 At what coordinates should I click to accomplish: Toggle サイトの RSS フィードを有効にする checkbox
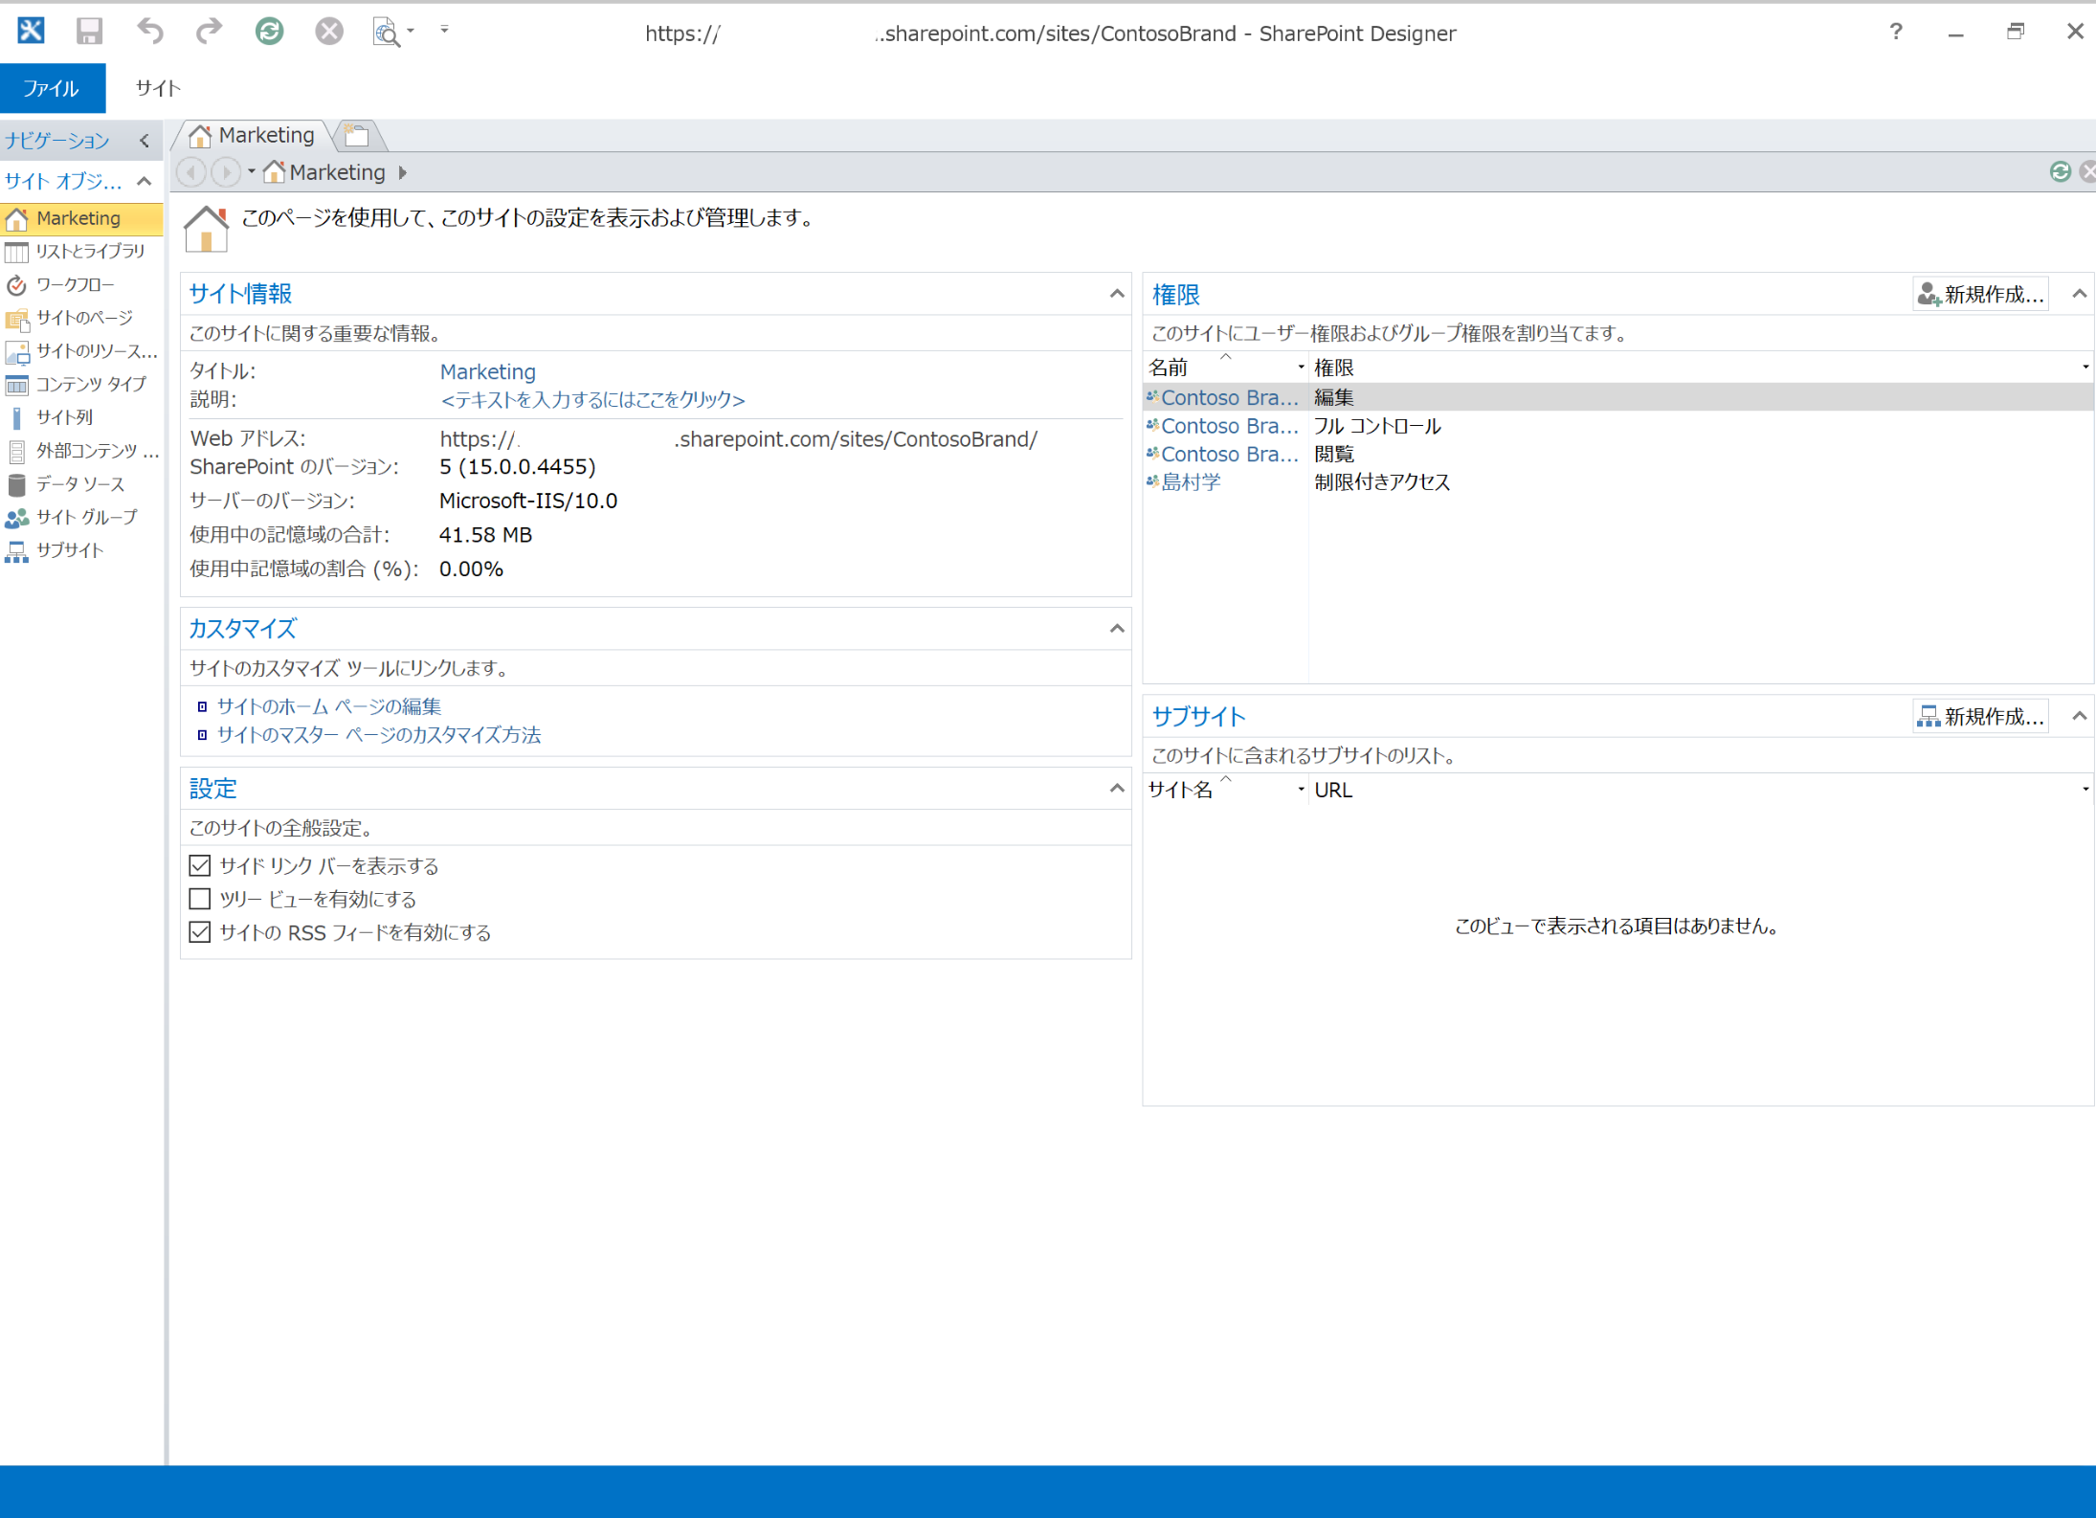[200, 932]
